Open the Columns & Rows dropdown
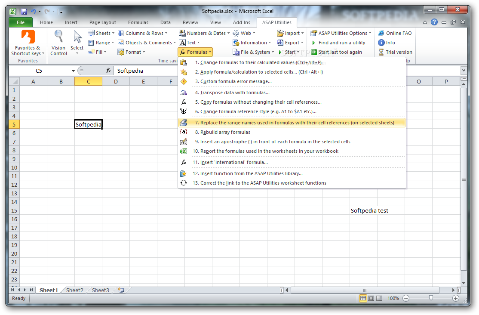This screenshot has height=315, width=479. pos(143,33)
